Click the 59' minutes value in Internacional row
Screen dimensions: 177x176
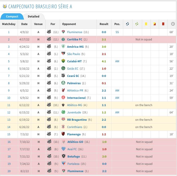(x=171, y=98)
